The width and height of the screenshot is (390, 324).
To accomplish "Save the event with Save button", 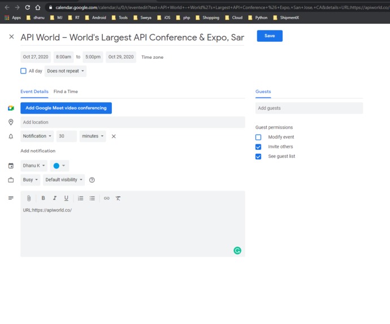I will pos(270,36).
